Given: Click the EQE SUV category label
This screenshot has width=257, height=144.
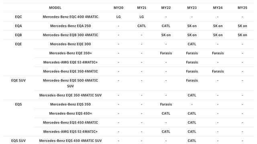Looking at the screenshot, I should pyautogui.click(x=18, y=80).
